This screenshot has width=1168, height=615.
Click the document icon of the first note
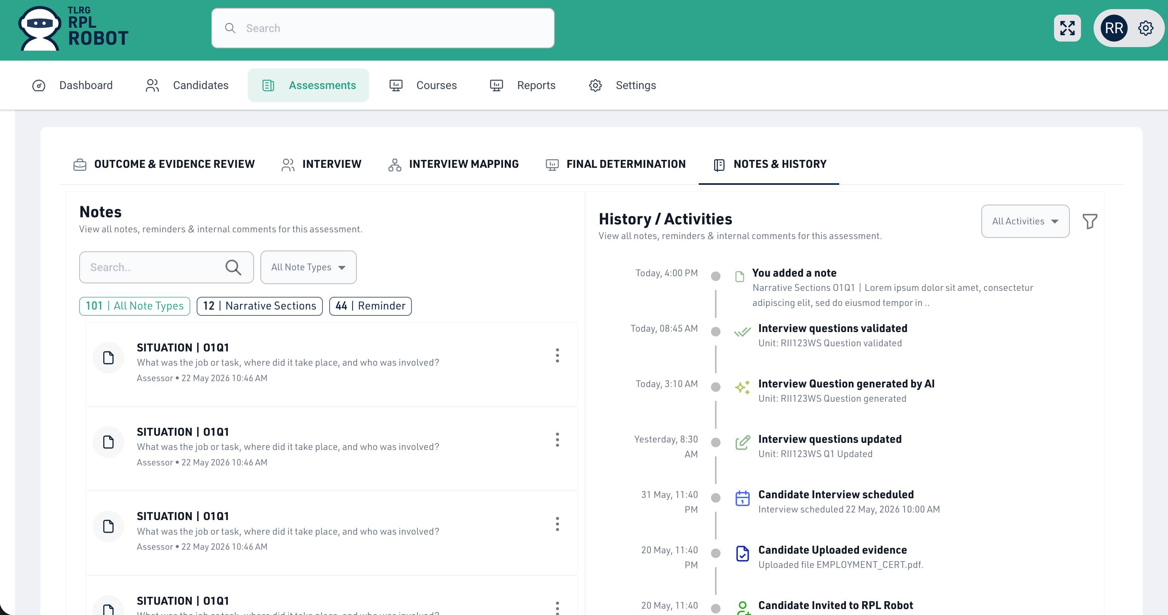tap(108, 358)
